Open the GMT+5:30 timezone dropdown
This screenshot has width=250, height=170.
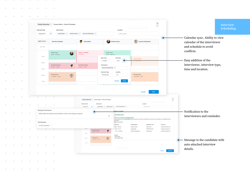pyautogui.click(x=43, y=41)
